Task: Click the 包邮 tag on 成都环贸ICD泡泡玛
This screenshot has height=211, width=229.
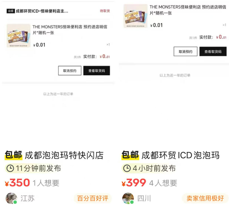Action: tap(130, 155)
